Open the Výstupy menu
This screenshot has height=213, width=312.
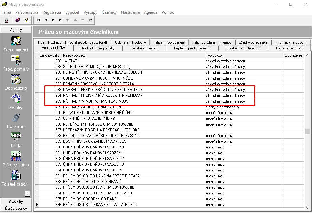90,12
